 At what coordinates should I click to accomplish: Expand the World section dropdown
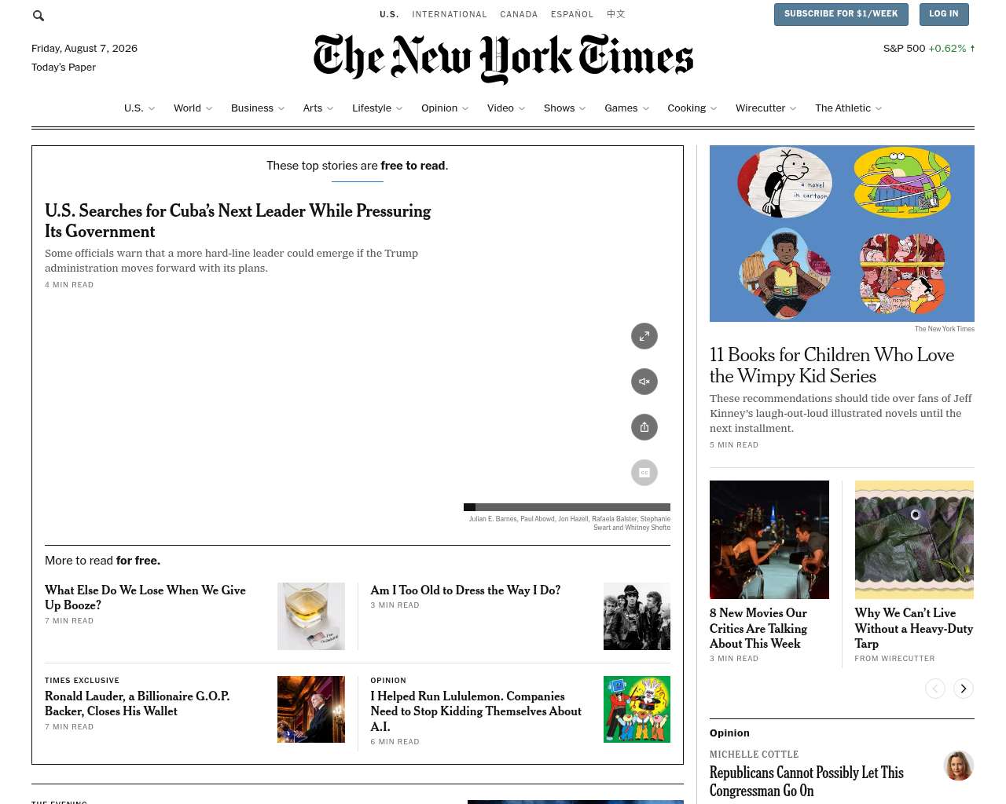click(x=193, y=108)
